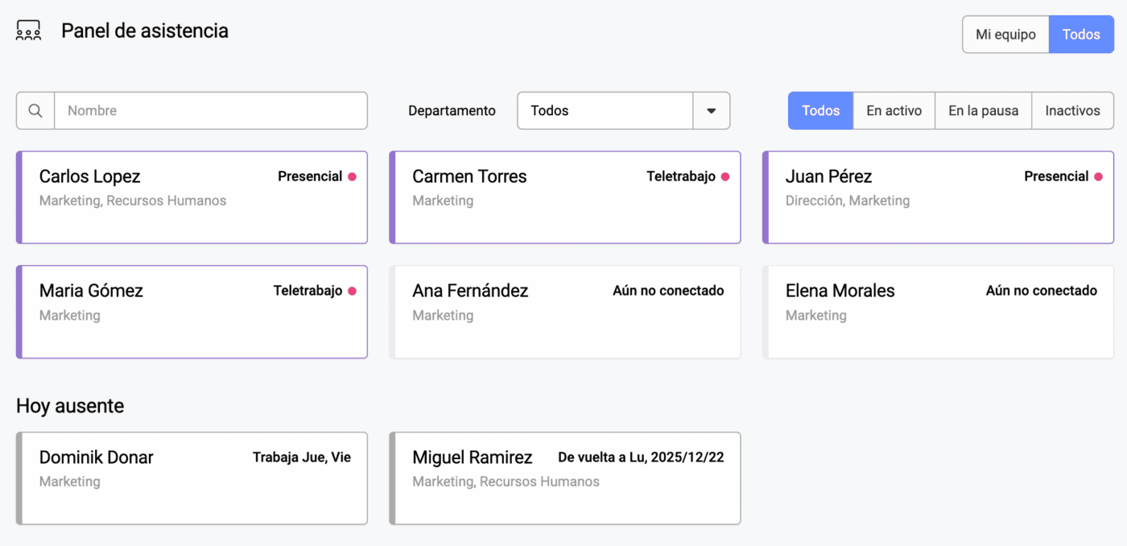Focus the Nombre search field
1127x546 pixels.
point(210,111)
